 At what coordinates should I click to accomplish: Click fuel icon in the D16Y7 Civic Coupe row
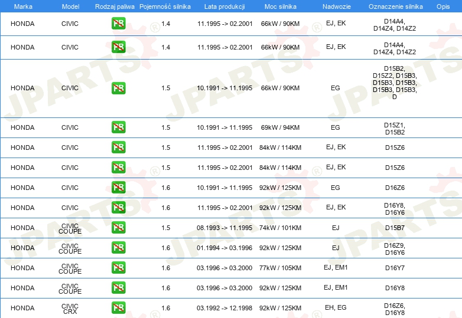click(x=118, y=268)
